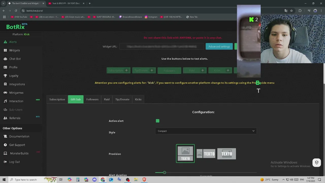Open the Kicks alert tab

tap(138, 99)
